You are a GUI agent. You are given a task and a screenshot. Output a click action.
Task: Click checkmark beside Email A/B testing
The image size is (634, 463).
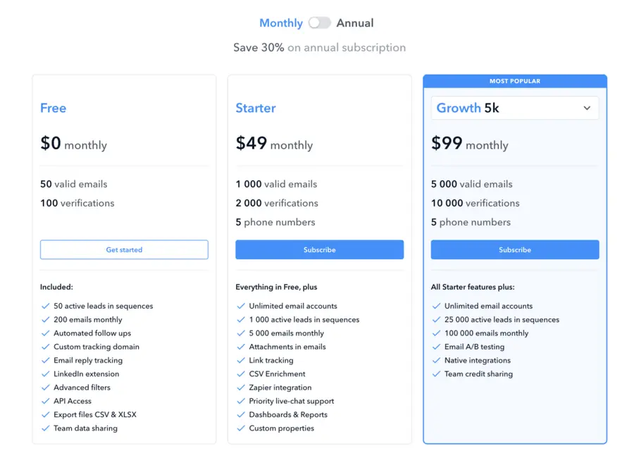(x=436, y=347)
